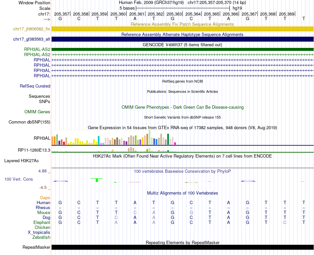
Task: Click the red PhyloP negative score mark
Action: coord(135,182)
